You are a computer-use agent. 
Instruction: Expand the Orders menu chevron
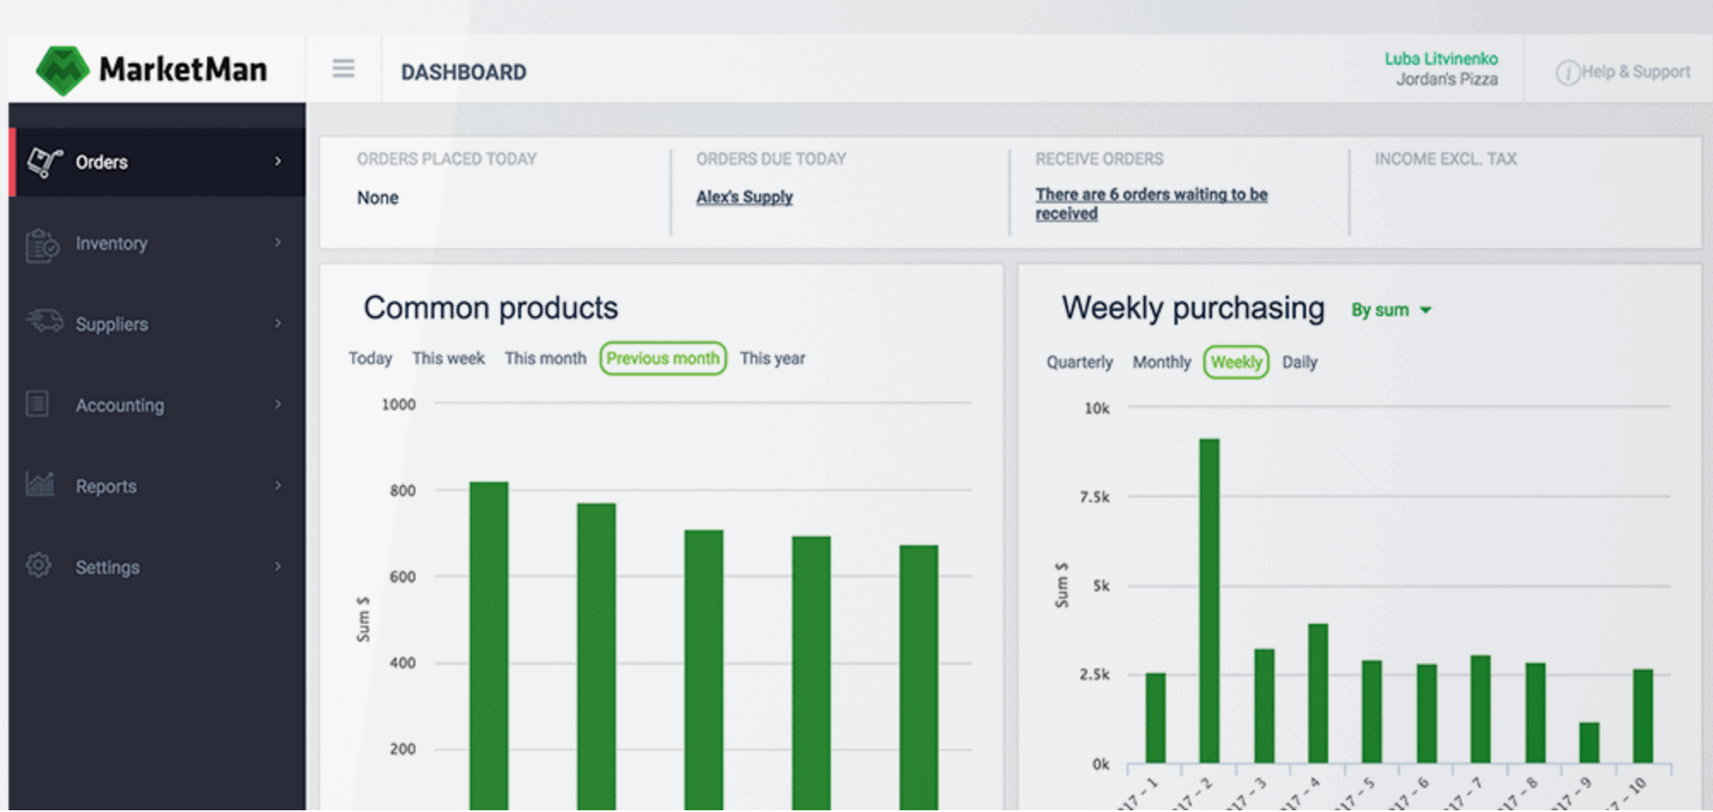[278, 162]
